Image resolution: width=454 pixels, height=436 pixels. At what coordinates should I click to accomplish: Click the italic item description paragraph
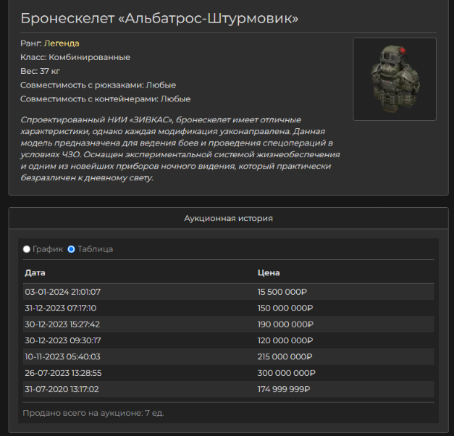click(180, 148)
